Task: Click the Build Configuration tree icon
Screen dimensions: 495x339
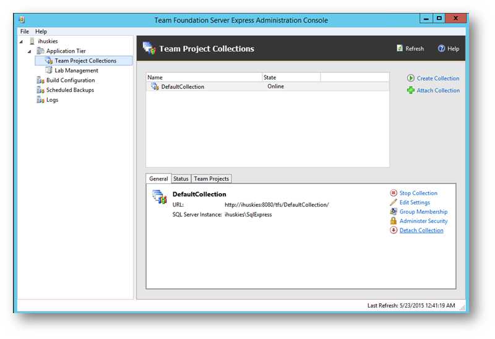Action: click(x=40, y=80)
